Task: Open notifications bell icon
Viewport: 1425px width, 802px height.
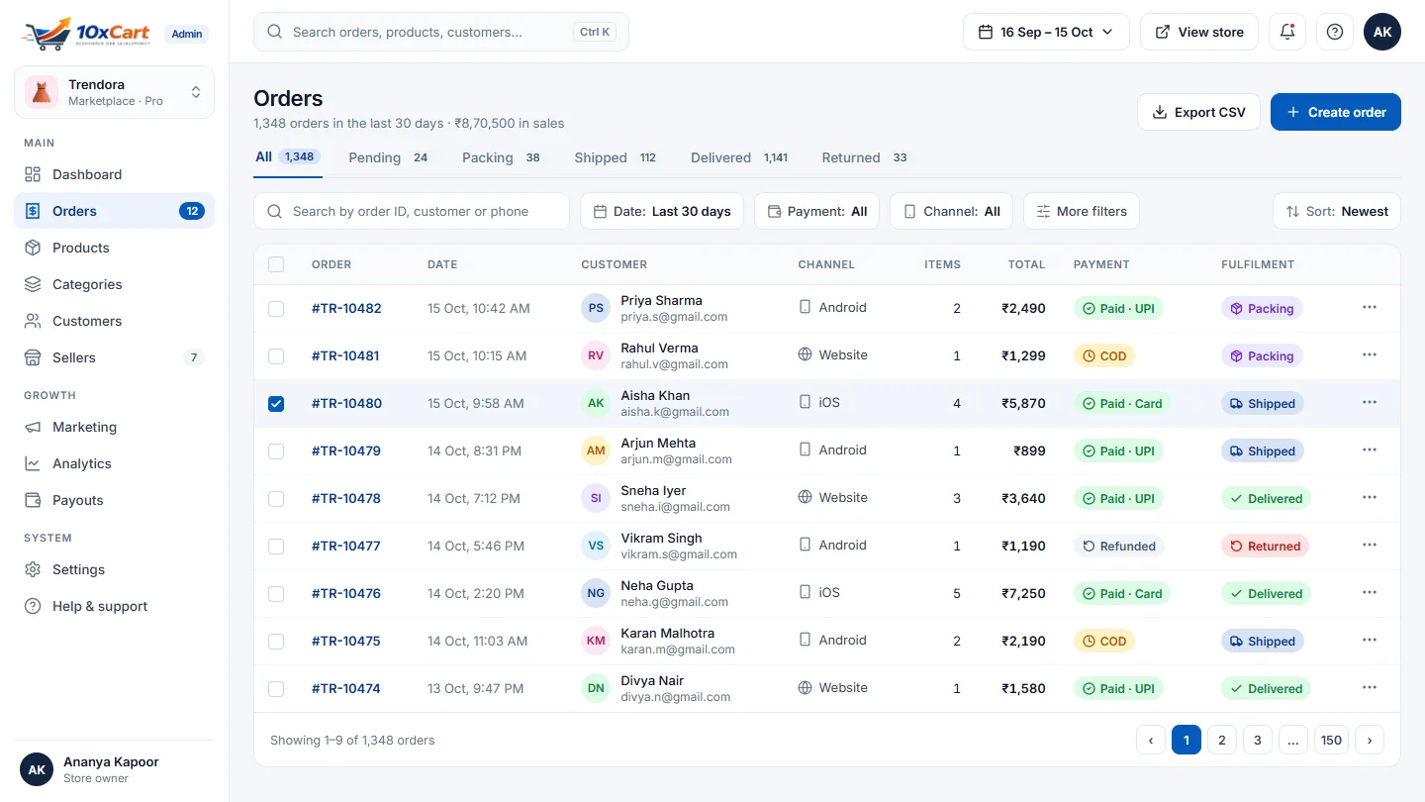Action: coord(1287,32)
